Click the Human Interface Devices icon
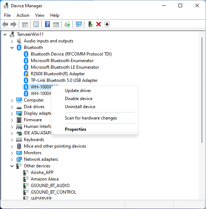Image resolution: width=206 pixels, height=209 pixels. click(x=19, y=127)
